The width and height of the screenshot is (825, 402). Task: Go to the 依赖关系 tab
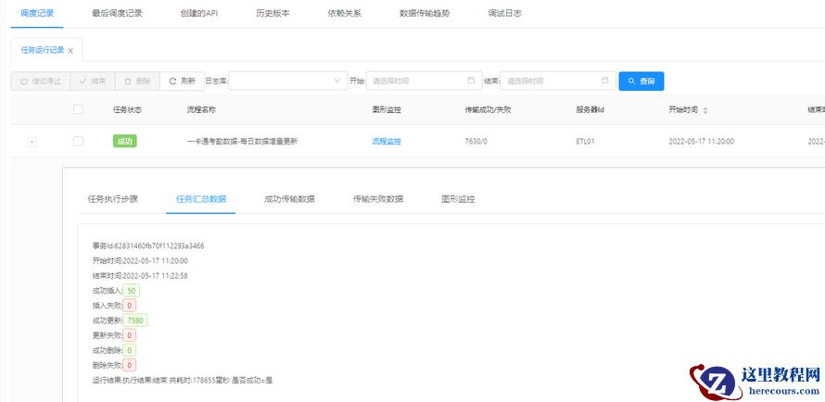tap(345, 14)
